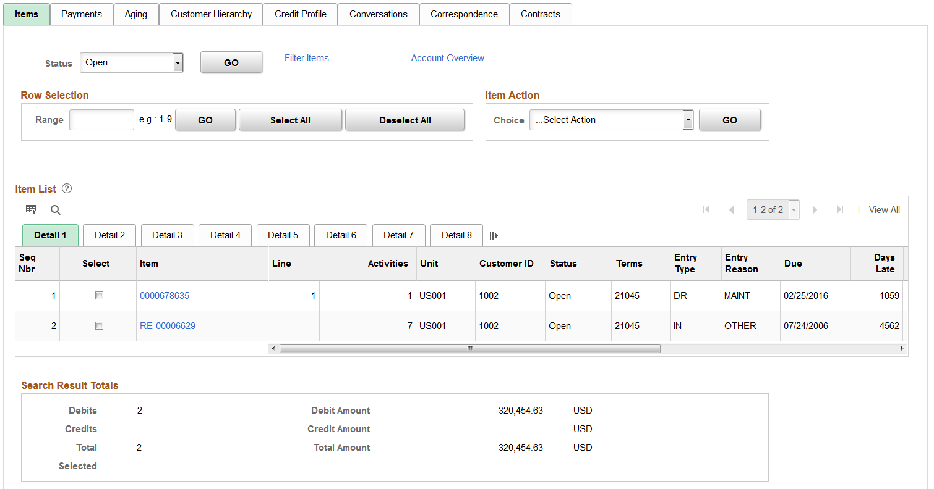934x489 pixels.
Task: Open the Status dropdown showing Open
Action: 132,62
